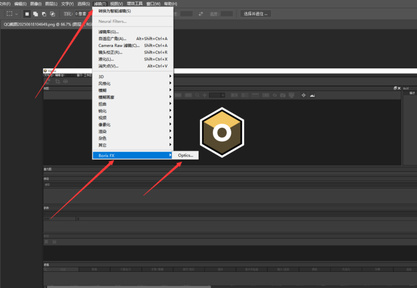Click the New Selection mode icon
Screen dimensions: 417x288
[x=27, y=14]
